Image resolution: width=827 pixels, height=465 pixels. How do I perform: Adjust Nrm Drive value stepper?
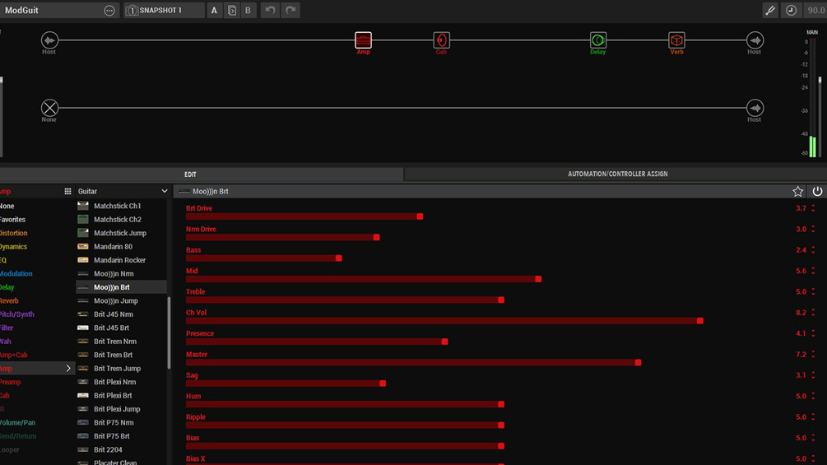(x=813, y=230)
